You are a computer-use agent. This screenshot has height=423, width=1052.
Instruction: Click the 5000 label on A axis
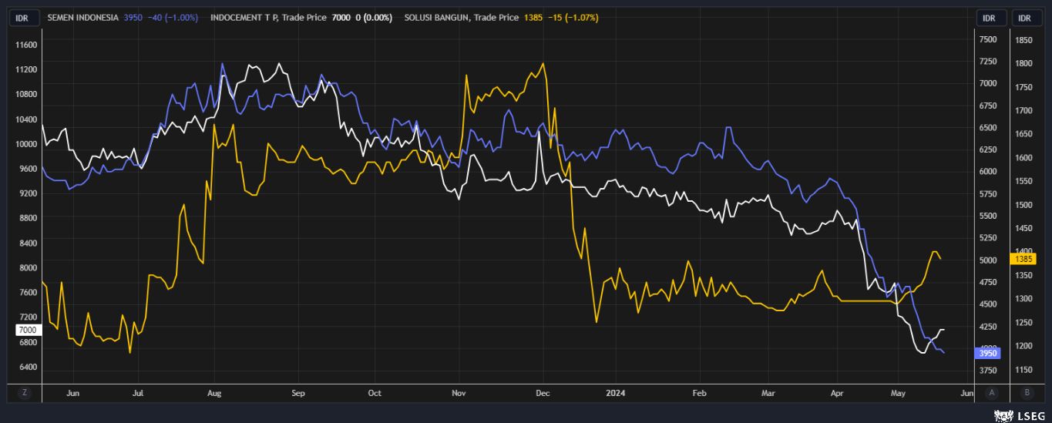[x=988, y=260]
